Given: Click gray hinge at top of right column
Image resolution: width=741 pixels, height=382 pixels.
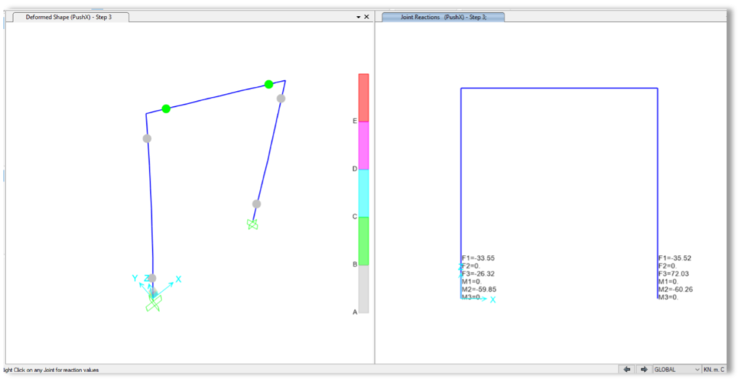Looking at the screenshot, I should (281, 98).
